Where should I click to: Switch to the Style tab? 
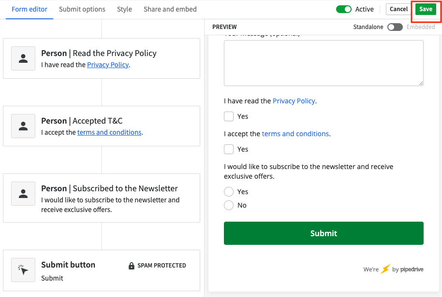pos(124,9)
